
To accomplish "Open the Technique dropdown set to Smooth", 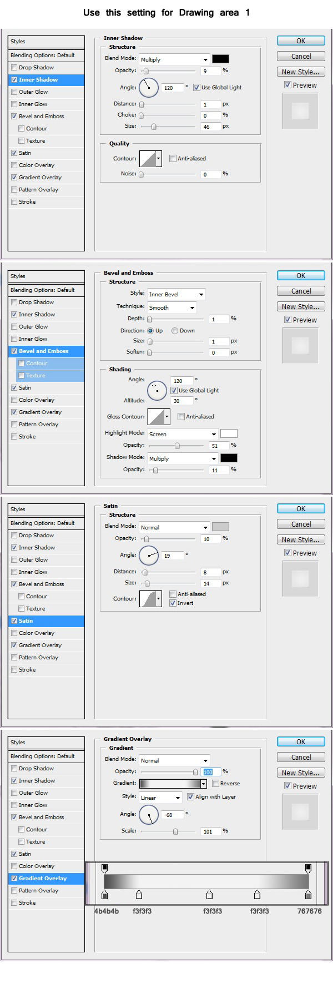I will (172, 307).
